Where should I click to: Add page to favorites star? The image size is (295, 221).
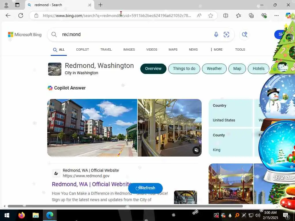tap(211, 16)
